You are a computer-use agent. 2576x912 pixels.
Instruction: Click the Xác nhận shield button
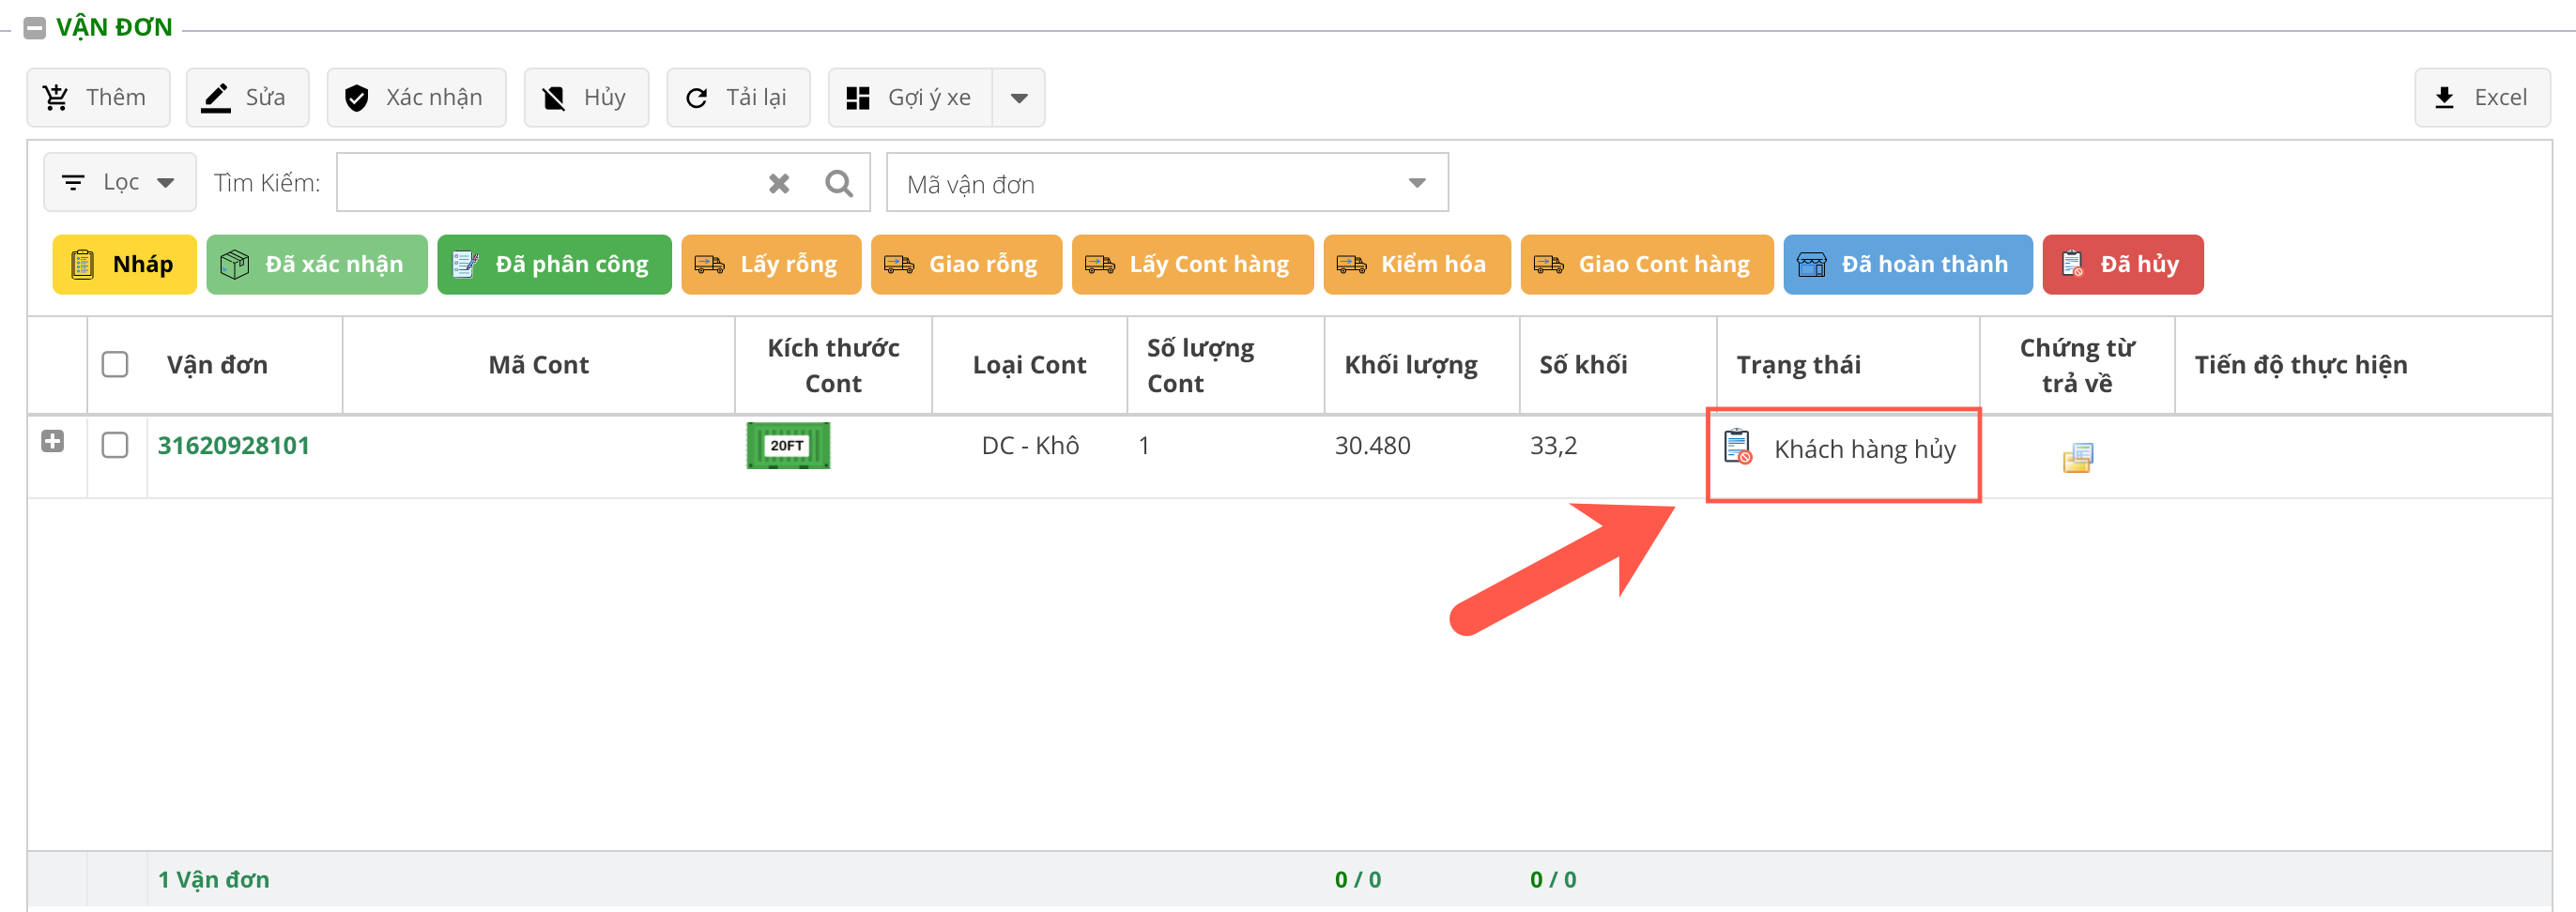416,98
